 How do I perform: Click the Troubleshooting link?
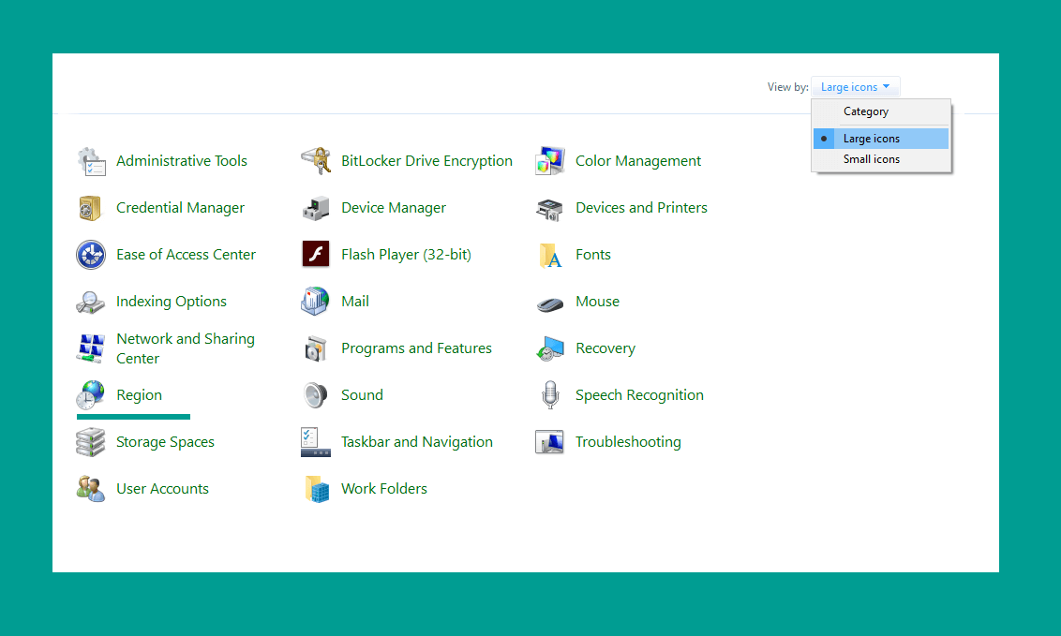[628, 442]
